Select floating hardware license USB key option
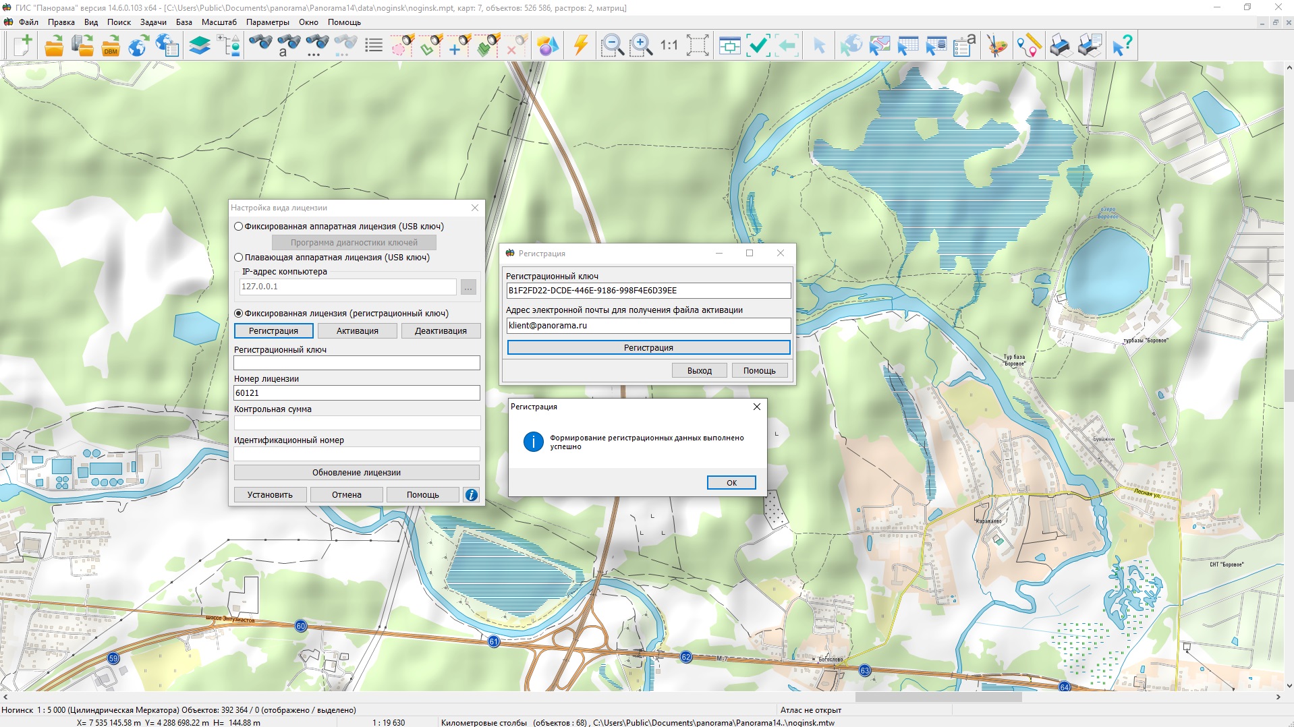 click(x=239, y=258)
